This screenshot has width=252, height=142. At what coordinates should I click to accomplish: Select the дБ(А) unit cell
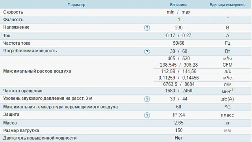pos(228,99)
